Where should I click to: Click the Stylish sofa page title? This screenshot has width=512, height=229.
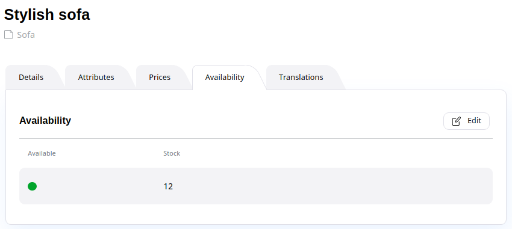47,14
